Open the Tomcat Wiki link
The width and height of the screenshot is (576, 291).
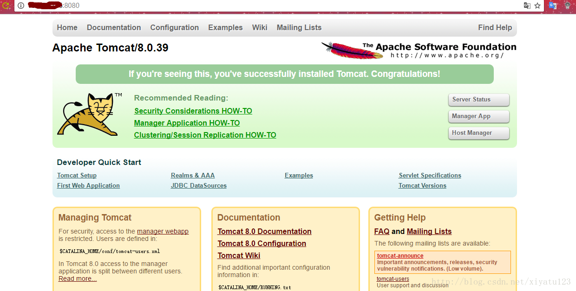click(x=239, y=255)
